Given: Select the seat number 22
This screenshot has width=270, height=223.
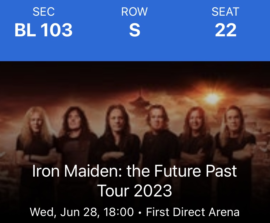Looking at the screenshot, I should coord(226,30).
